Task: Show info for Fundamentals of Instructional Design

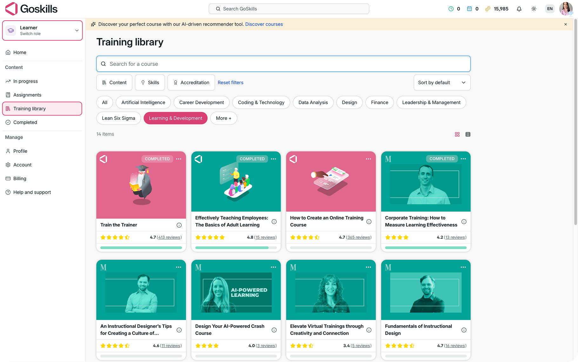Action: 464,330
